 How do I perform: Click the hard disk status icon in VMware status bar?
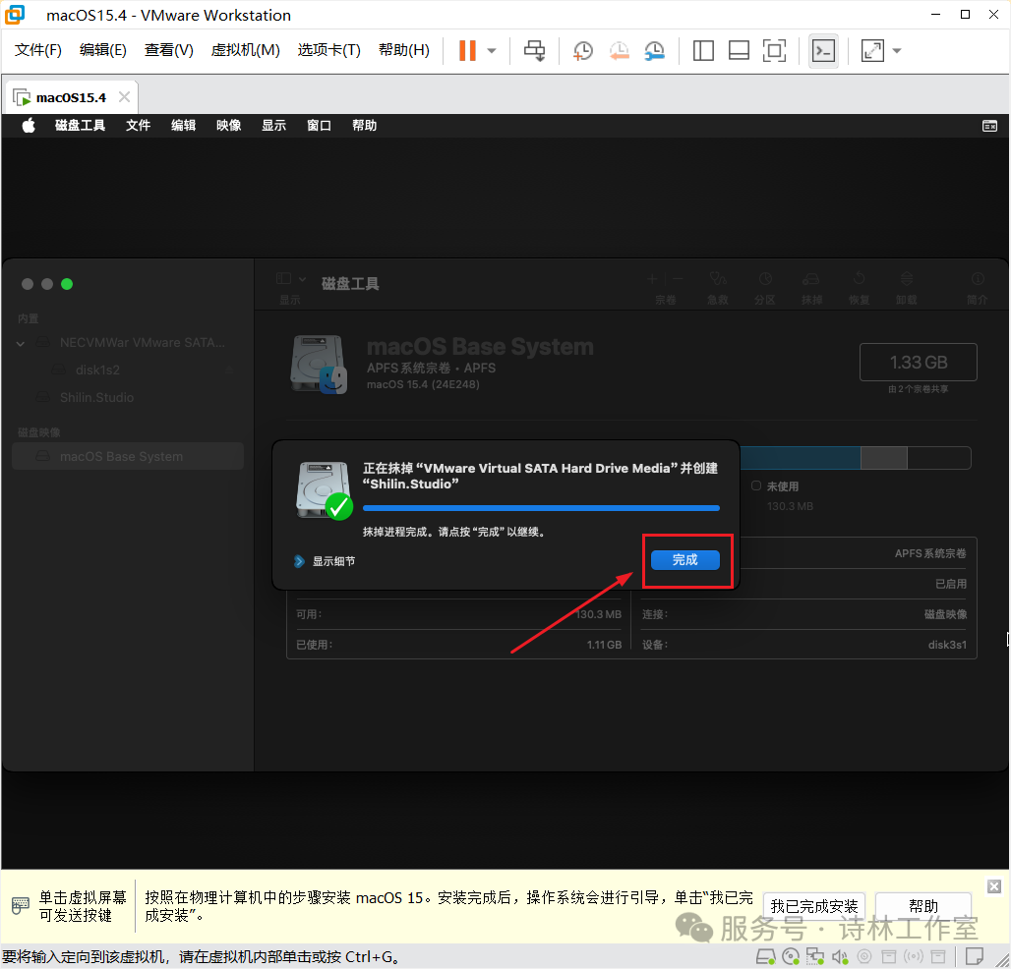click(x=765, y=957)
